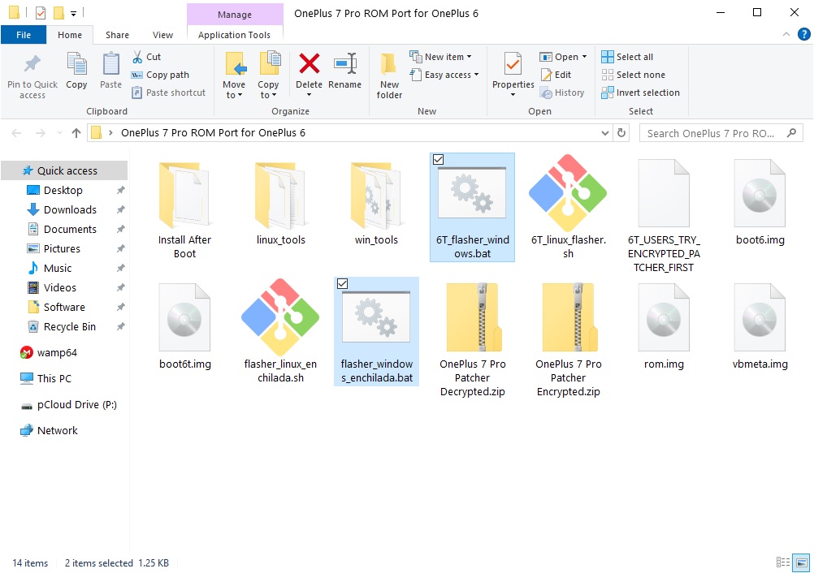Click Select all
Viewport: 814px width, 573px height.
(x=627, y=57)
